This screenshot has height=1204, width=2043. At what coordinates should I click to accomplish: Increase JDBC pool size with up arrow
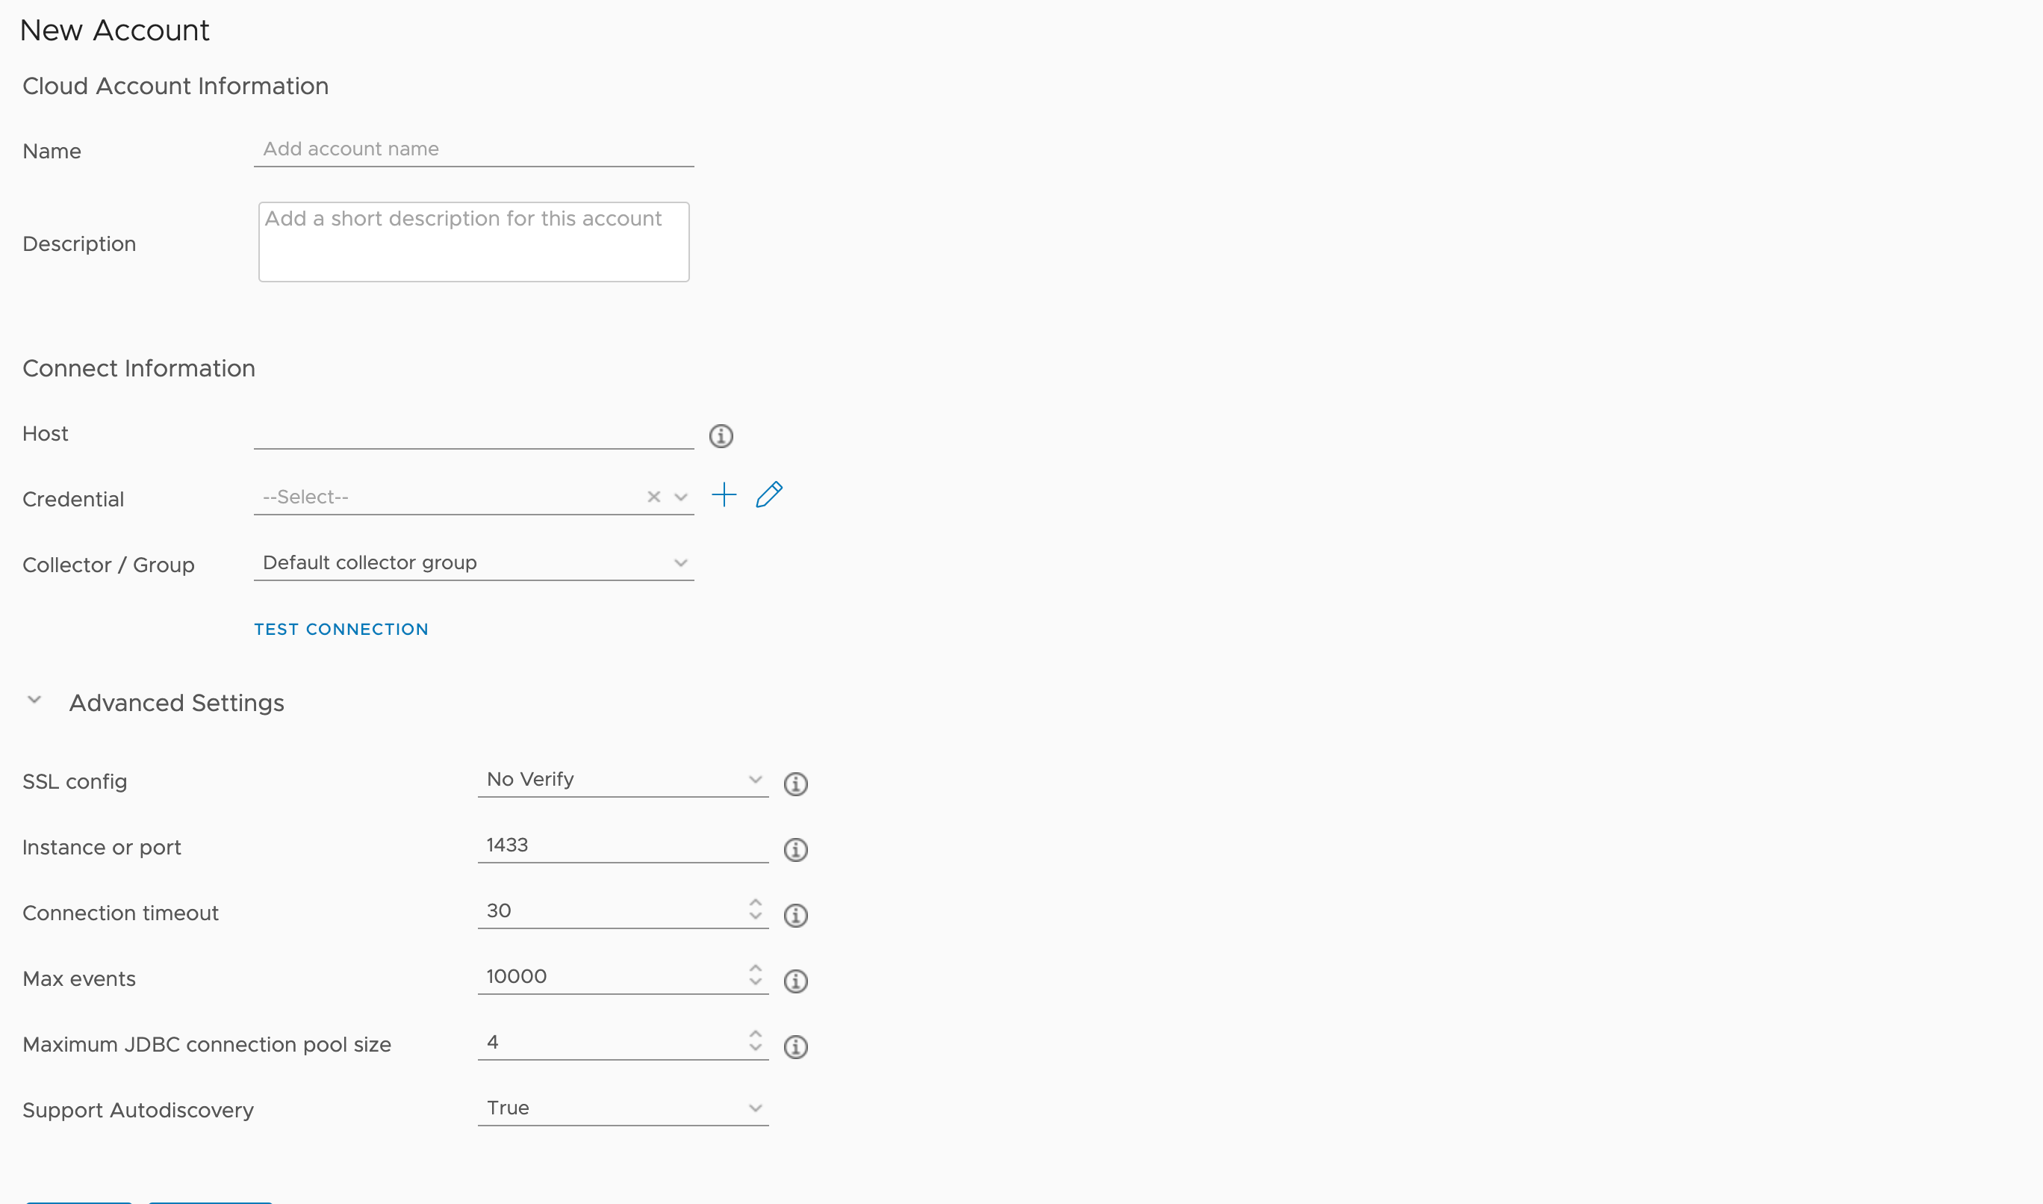click(755, 1034)
